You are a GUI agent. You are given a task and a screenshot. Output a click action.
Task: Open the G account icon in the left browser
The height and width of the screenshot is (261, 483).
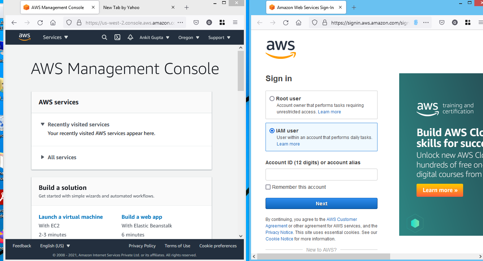click(x=209, y=22)
